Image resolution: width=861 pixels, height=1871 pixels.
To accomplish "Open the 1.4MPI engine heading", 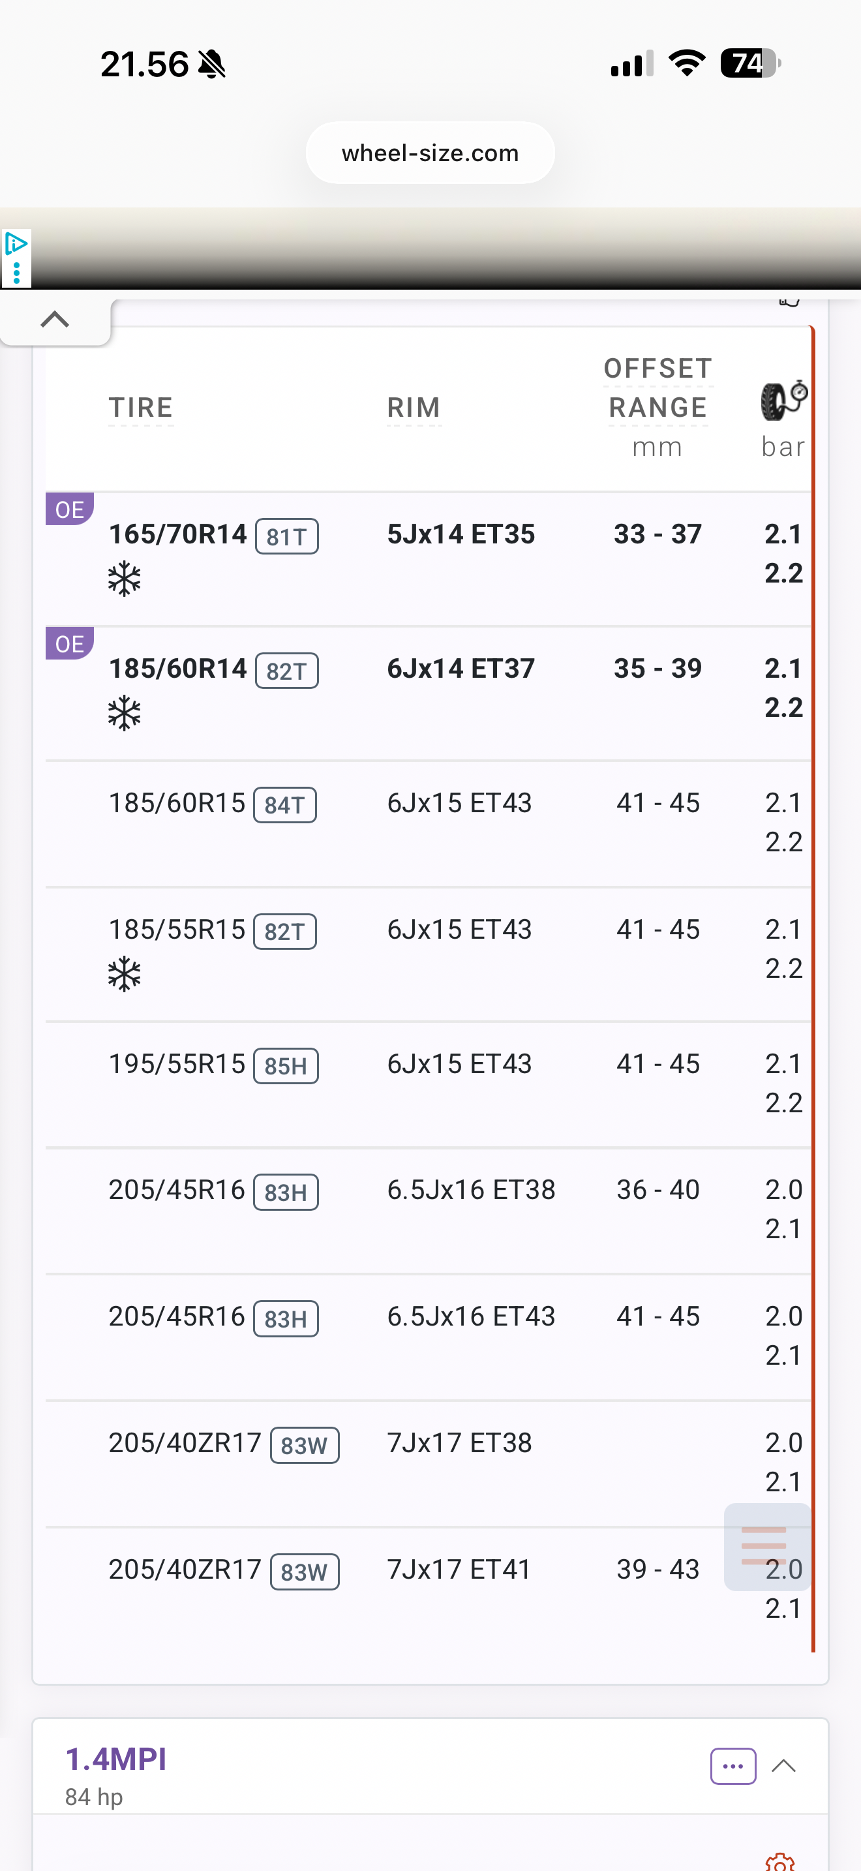I will [x=116, y=1759].
